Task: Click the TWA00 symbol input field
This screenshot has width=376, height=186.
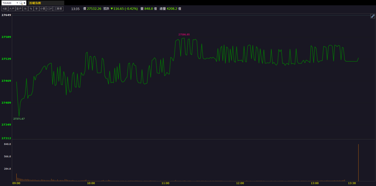Action: coord(9,3)
